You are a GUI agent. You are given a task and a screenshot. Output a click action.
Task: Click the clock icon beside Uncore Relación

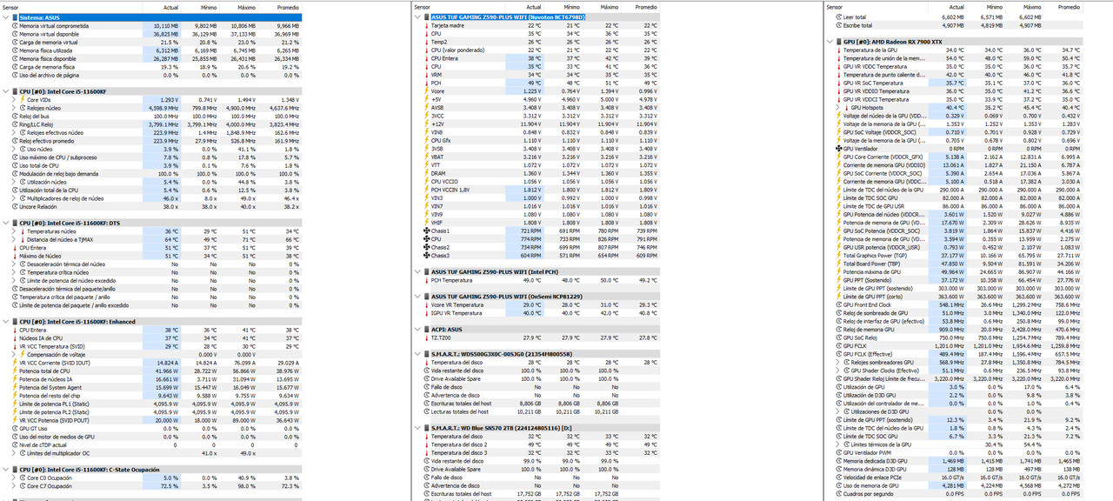pos(14,206)
